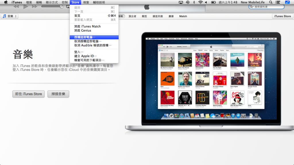The width and height of the screenshot is (294, 165).
Task: Click the 掃描音樂 button
Action: [58, 94]
